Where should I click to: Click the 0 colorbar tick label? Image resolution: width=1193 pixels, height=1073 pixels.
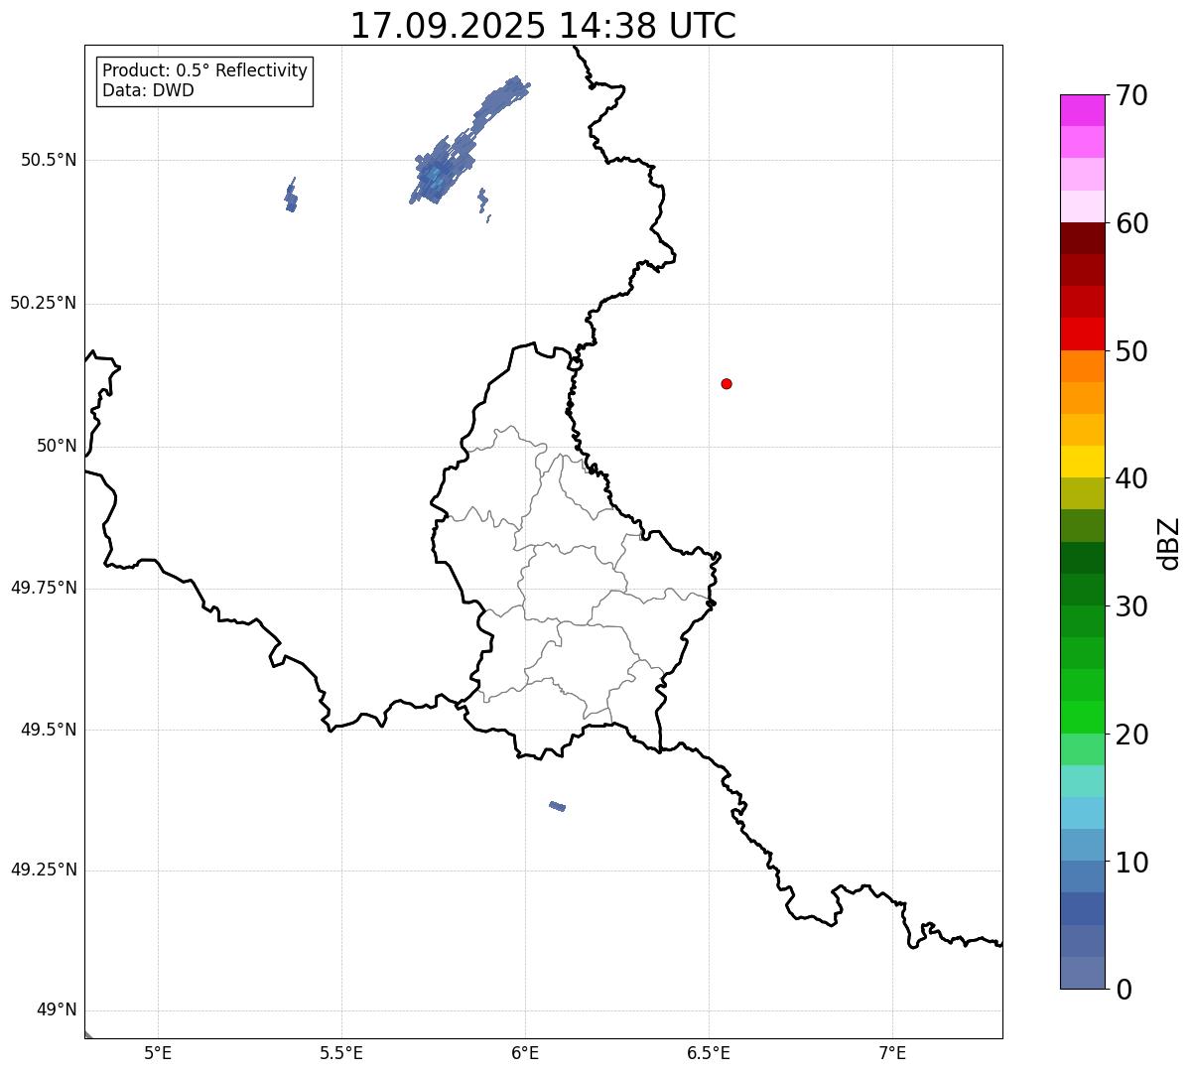coord(1123,990)
